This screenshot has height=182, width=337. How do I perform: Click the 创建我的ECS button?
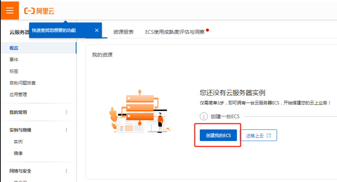point(218,135)
